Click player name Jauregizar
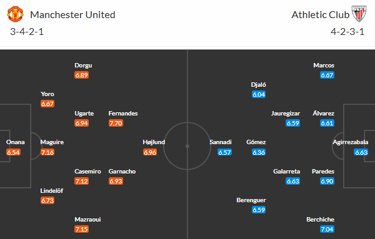This screenshot has width=375, height=239. click(x=286, y=114)
